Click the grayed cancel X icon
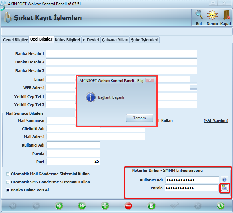The image size is (233, 213). coord(198,206)
